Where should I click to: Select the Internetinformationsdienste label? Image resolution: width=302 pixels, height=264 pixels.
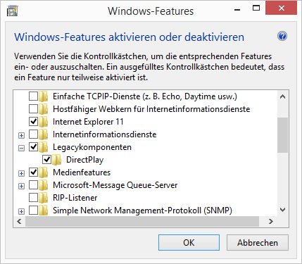(x=105, y=134)
